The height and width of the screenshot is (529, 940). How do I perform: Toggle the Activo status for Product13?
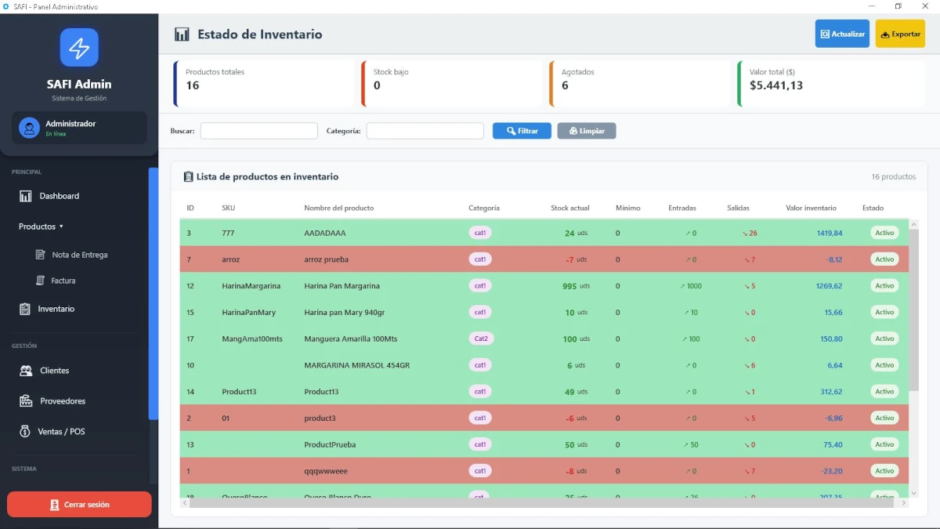pos(884,391)
